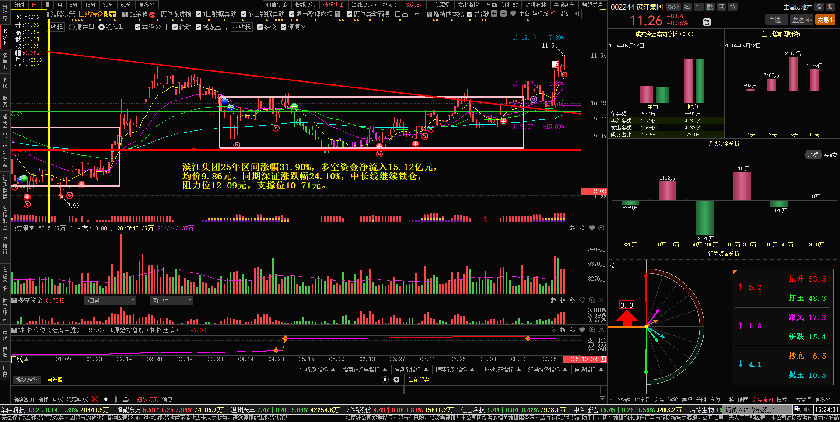840x422 pixels.
Task: Select the 激进型 radio button
Action: [72, 27]
